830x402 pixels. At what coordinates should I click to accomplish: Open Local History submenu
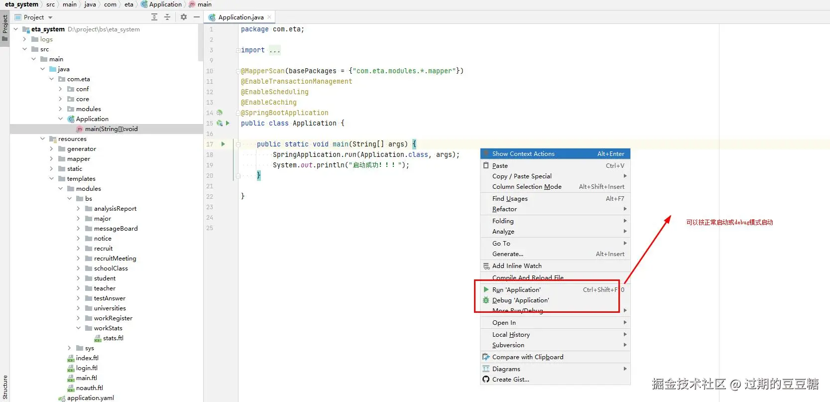[x=555, y=334]
